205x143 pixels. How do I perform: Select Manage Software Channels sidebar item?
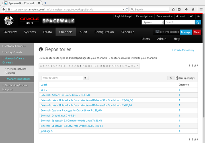[x=17, y=61]
